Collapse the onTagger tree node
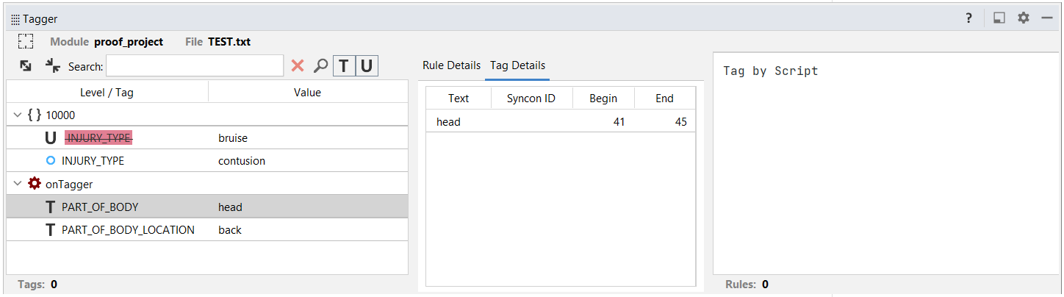The height and width of the screenshot is (297, 1064). click(18, 185)
